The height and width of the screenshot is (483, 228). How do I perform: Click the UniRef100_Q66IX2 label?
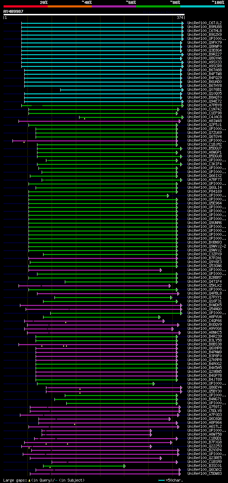click(204, 176)
